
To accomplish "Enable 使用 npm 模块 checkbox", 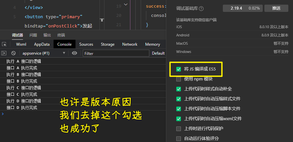I will pos(179,79).
